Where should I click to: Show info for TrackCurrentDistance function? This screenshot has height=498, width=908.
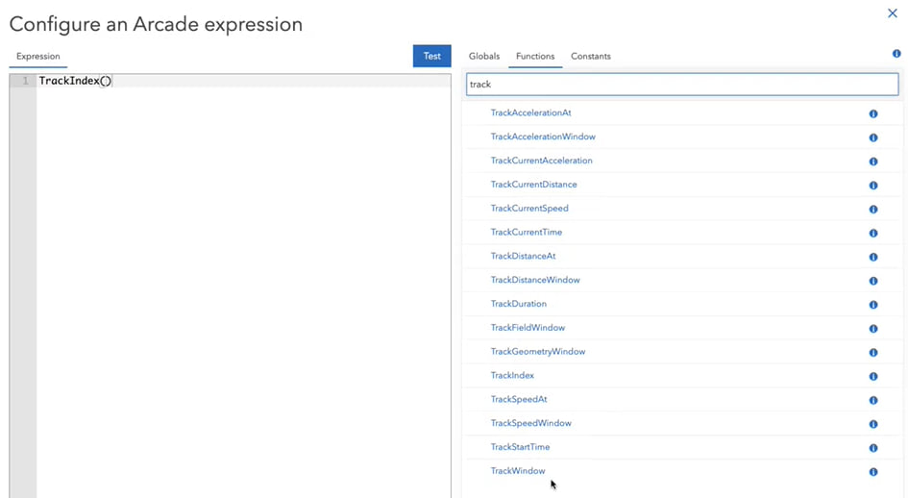pyautogui.click(x=873, y=186)
